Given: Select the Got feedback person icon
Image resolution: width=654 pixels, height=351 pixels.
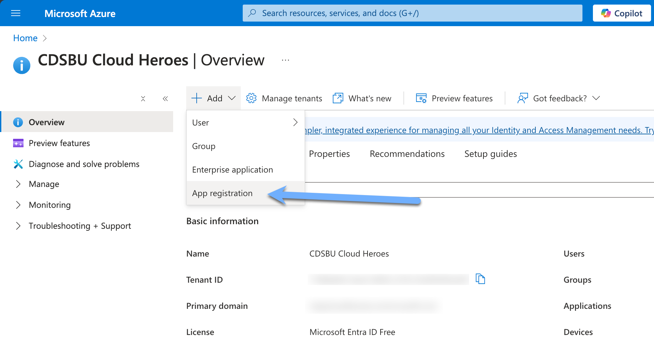Looking at the screenshot, I should click(x=522, y=98).
